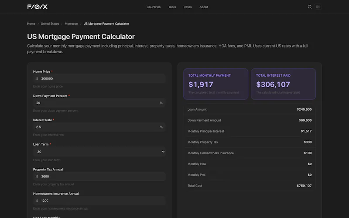Select the Loan Amount $240,000 value
349x218 pixels.
click(x=304, y=109)
